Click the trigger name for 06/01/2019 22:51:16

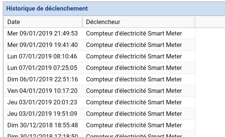pos(134,79)
